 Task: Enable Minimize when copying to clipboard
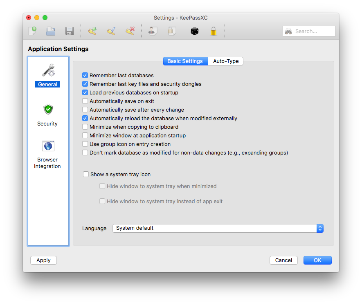85,127
